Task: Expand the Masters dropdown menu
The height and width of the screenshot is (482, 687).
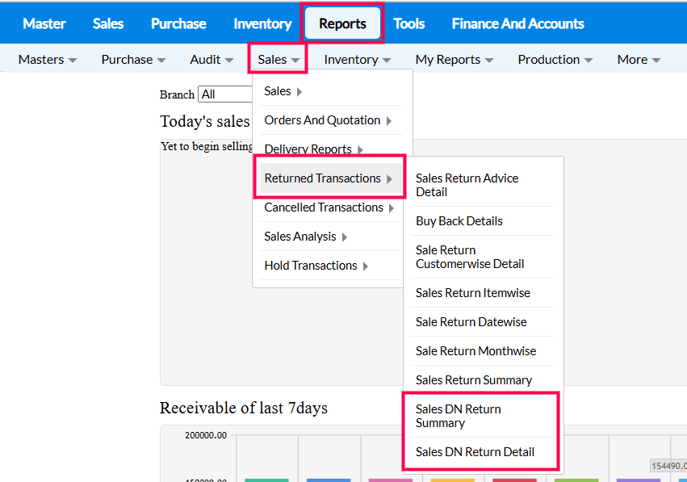Action: click(48, 59)
